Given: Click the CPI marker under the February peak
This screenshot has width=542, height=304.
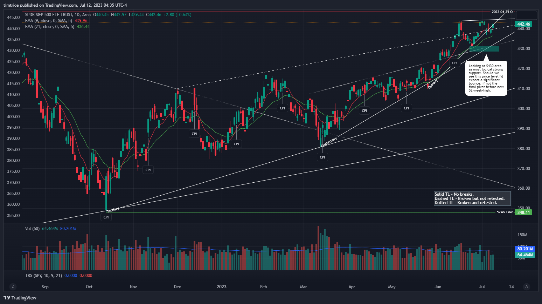Looking at the screenshot, I should click(x=283, y=108).
